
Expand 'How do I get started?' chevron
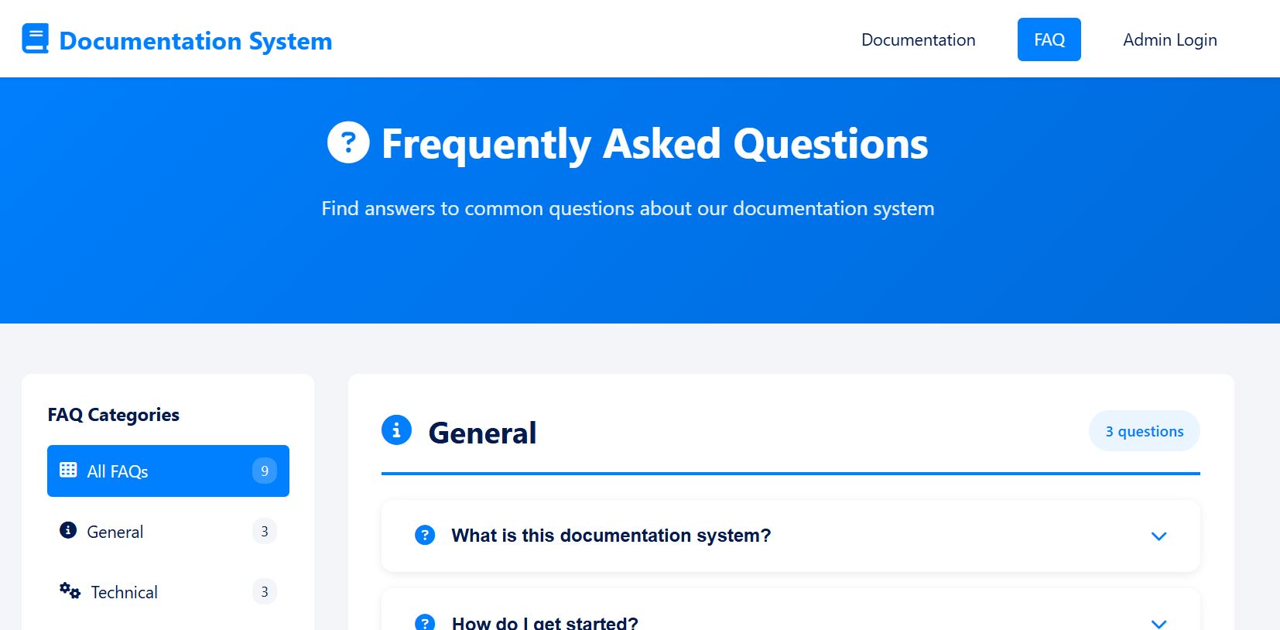[x=1159, y=623]
